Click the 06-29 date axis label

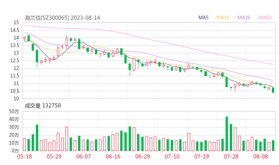coord(143,156)
